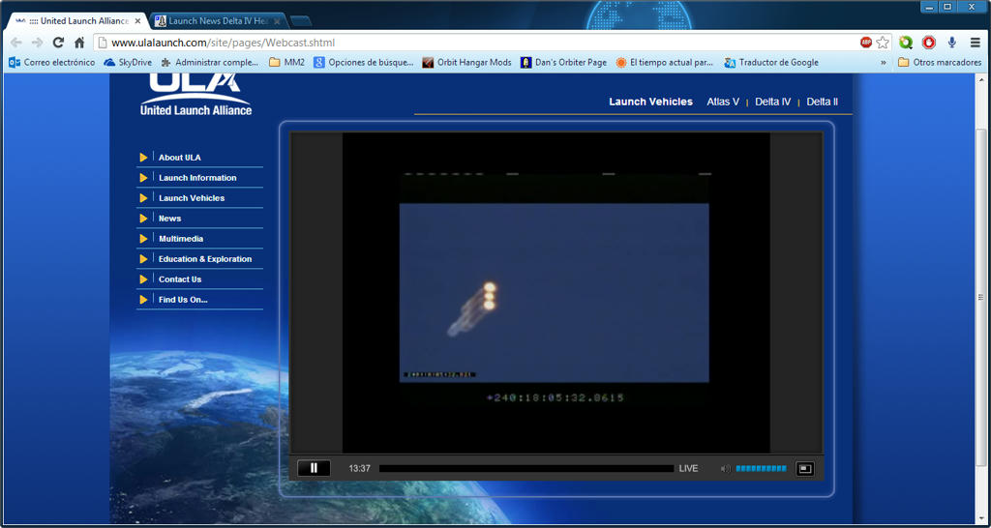Open the Multimedia sidebar item
Image resolution: width=991 pixels, height=528 pixels.
[181, 239]
